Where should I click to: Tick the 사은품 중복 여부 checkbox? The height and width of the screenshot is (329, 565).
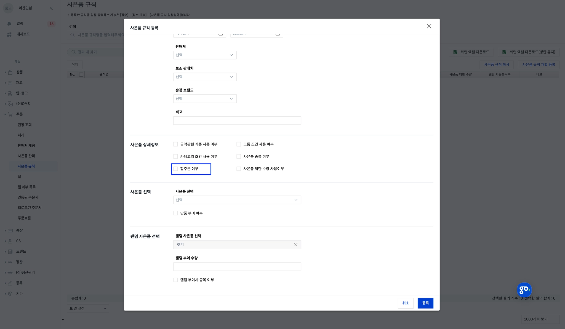coord(239,157)
